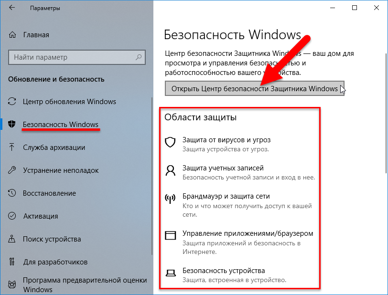Click the magnifier icon in the search box
Screen dimensions: 388x295
click(x=139, y=57)
